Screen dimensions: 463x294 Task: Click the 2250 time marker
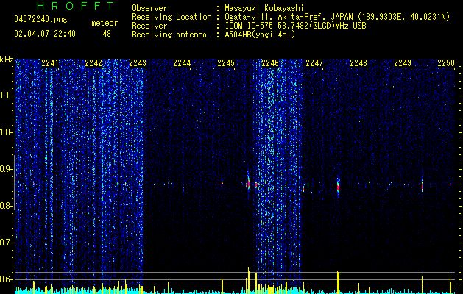point(446,63)
